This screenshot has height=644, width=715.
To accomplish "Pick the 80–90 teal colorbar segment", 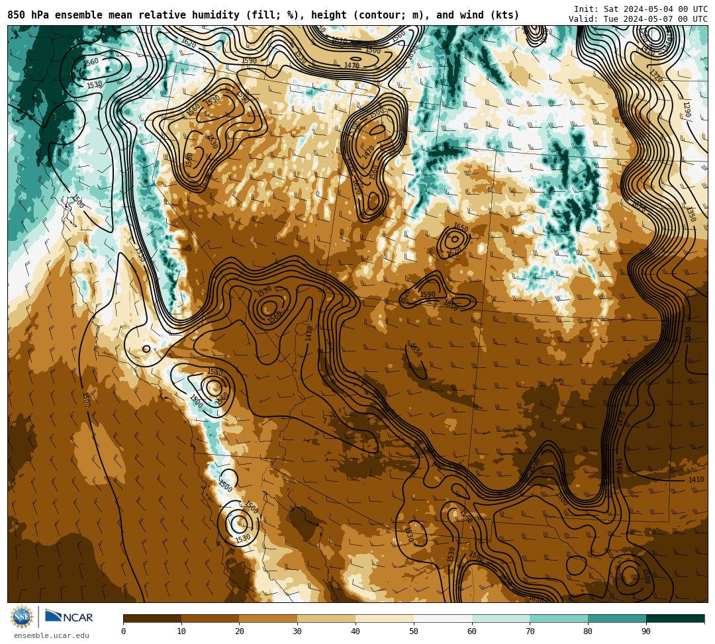I will [617, 618].
